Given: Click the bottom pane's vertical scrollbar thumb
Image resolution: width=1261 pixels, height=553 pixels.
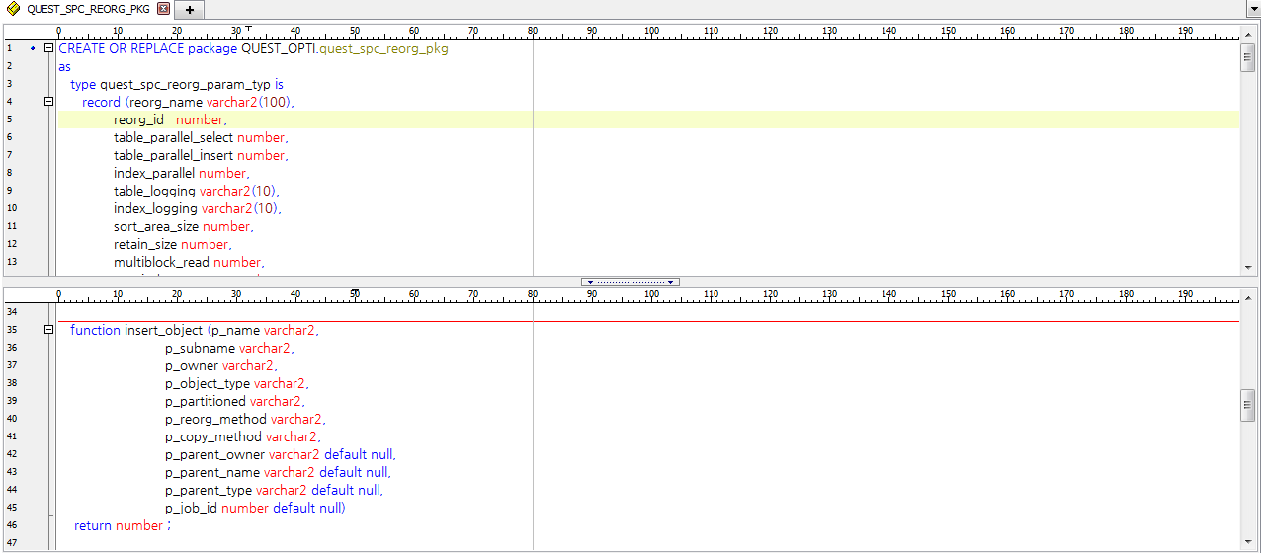Looking at the screenshot, I should click(x=1247, y=405).
